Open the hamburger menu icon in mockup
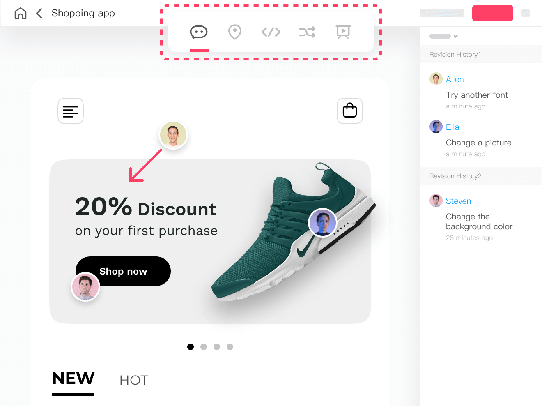This screenshot has width=542, height=406. click(x=71, y=111)
